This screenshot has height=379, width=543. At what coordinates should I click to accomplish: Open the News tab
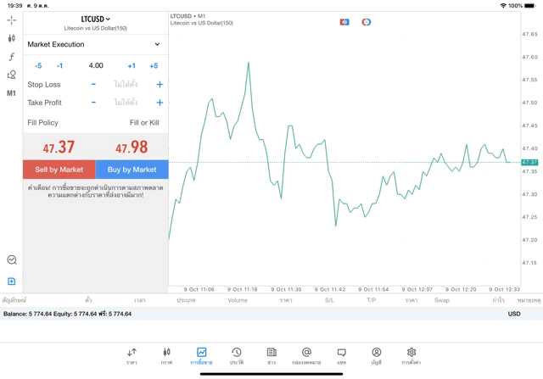pyautogui.click(x=271, y=356)
